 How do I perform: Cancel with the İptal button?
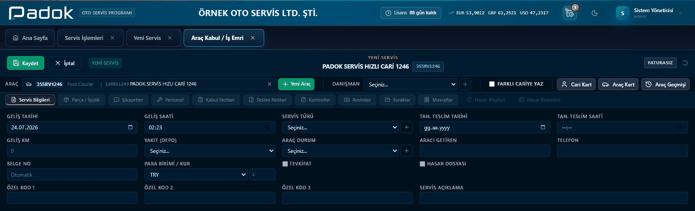coord(65,63)
